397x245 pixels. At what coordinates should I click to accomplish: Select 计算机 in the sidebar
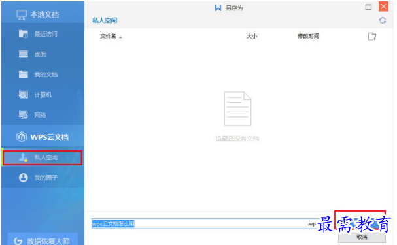tap(43, 95)
